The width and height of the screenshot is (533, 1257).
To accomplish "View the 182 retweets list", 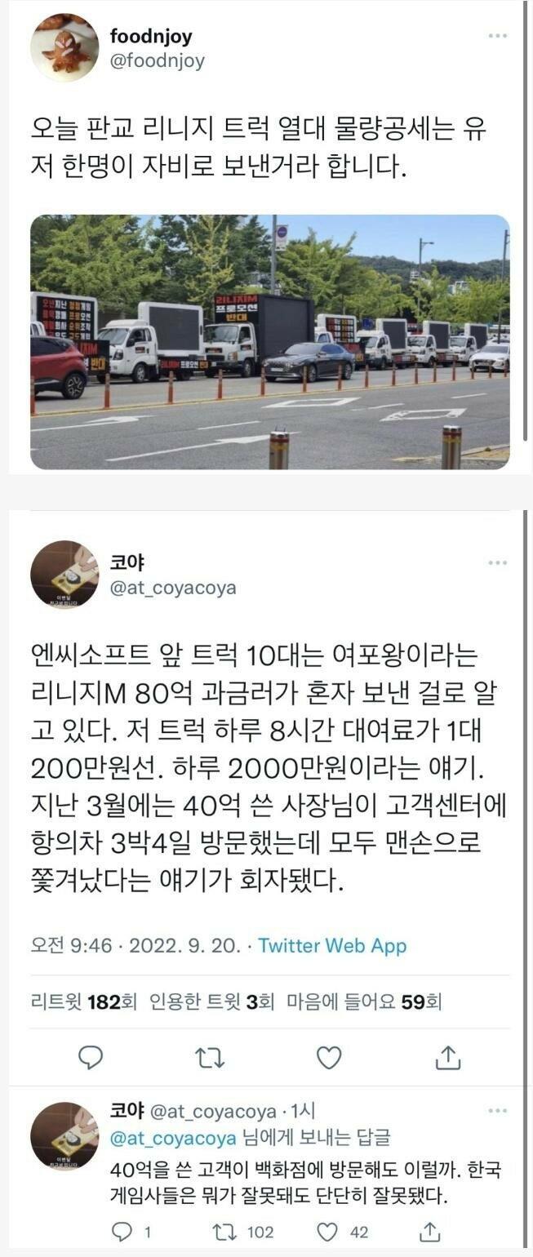I will tap(83, 1002).
